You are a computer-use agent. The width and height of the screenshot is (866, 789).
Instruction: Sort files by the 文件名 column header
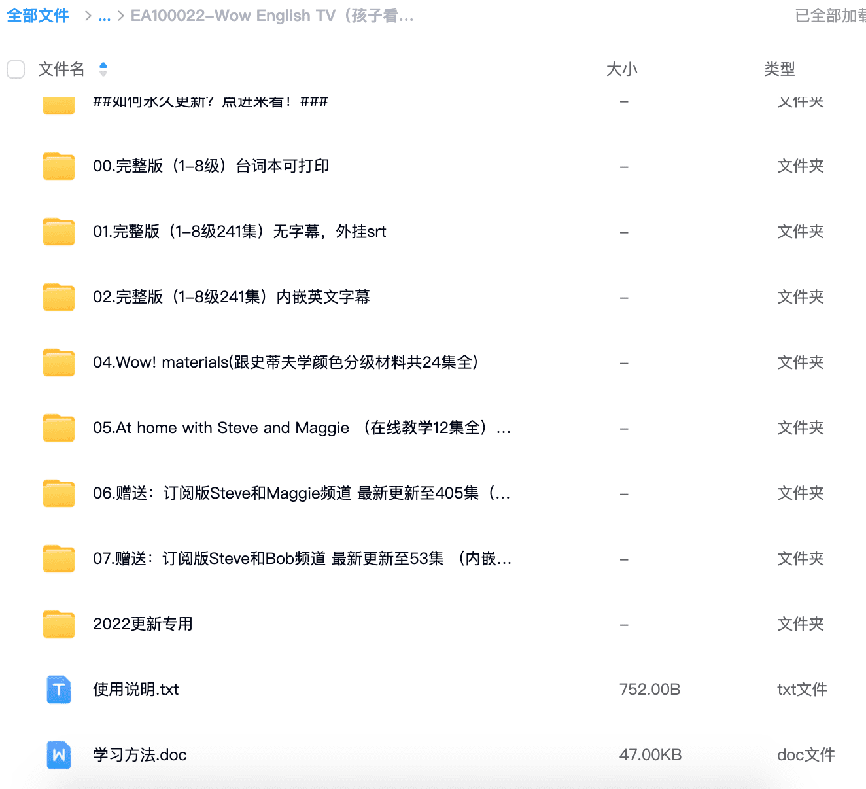coord(60,69)
